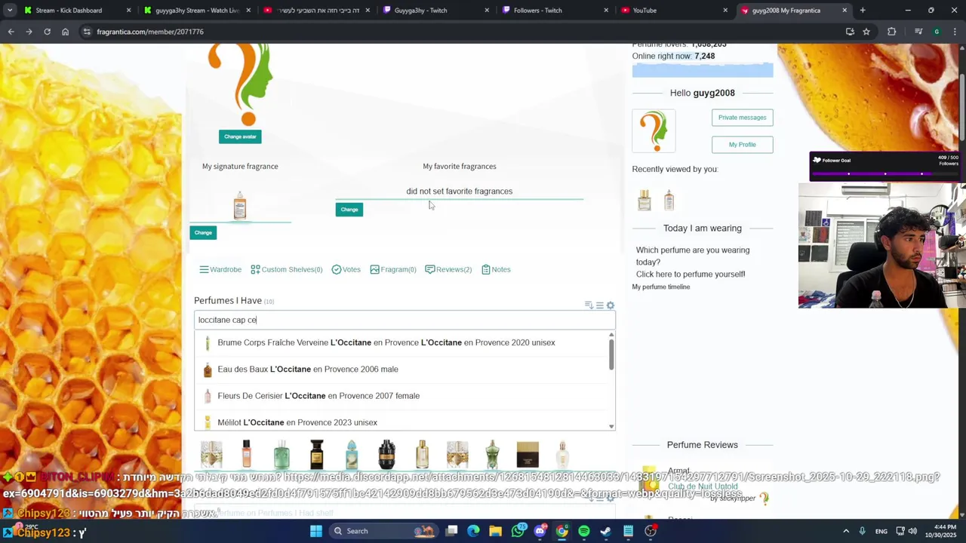Bookmark this page with star icon
The image size is (966, 543).
pyautogui.click(x=866, y=32)
